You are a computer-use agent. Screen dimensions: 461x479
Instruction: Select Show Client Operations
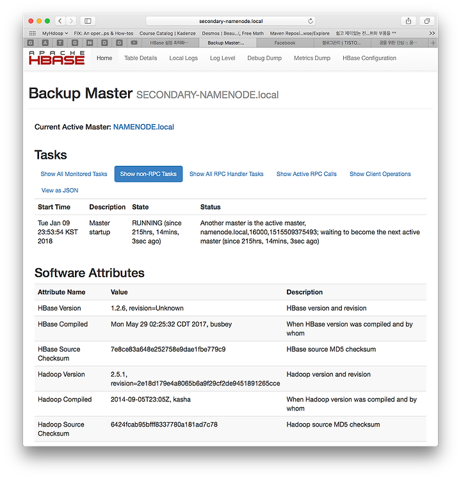point(380,174)
